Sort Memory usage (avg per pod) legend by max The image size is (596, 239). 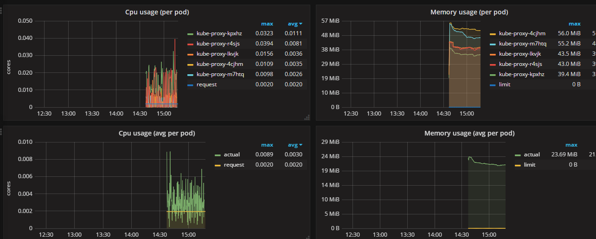click(571, 145)
